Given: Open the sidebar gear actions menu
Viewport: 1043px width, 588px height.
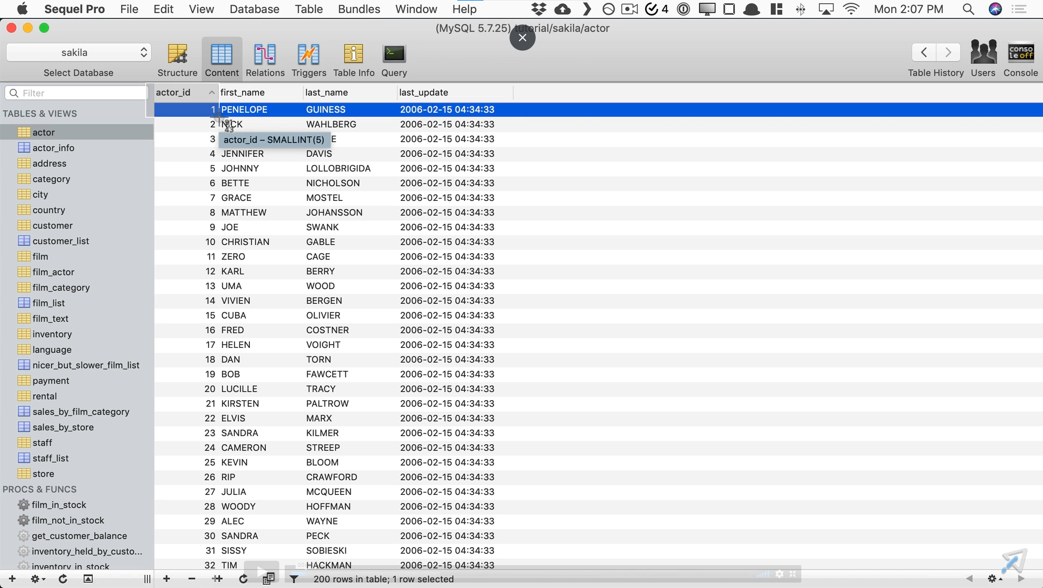Looking at the screenshot, I should [x=38, y=579].
